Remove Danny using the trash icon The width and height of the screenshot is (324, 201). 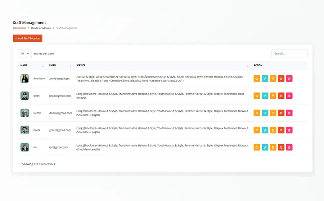[x=289, y=113]
